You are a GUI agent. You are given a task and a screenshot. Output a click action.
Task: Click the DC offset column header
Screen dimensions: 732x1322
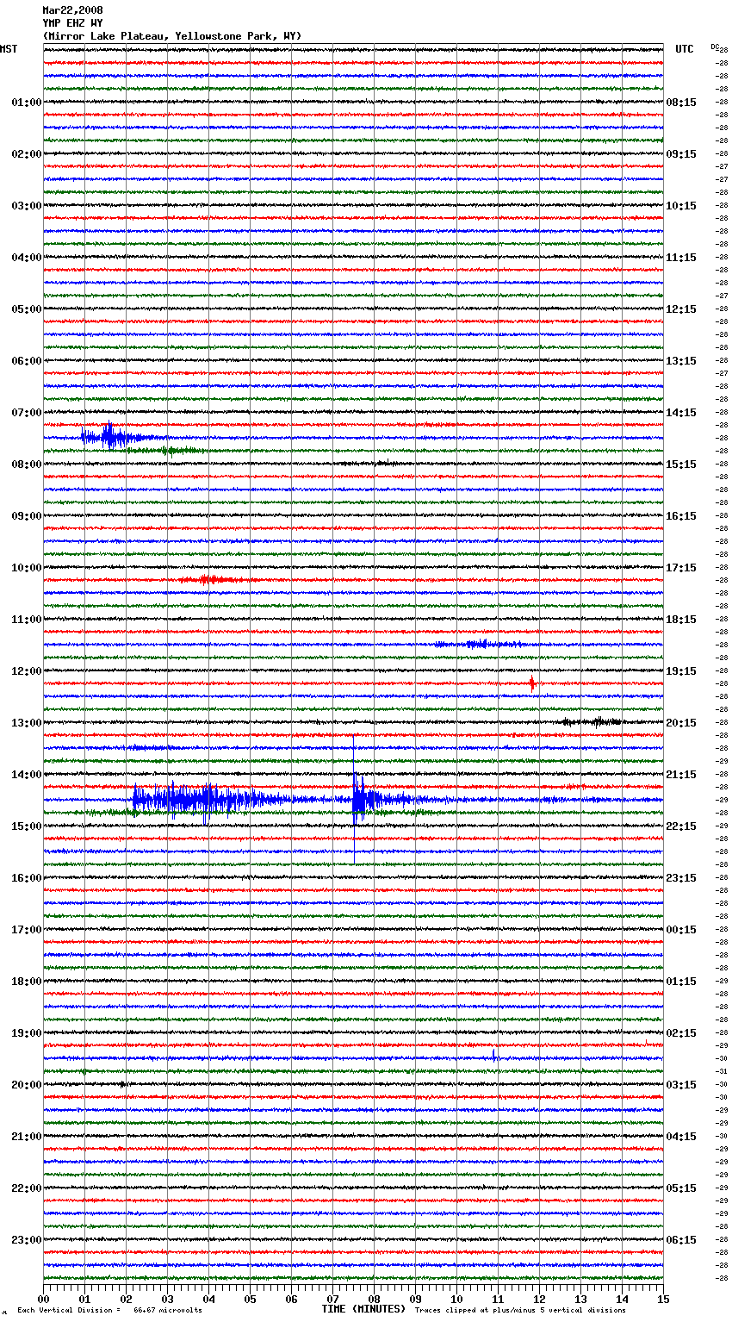(x=715, y=47)
